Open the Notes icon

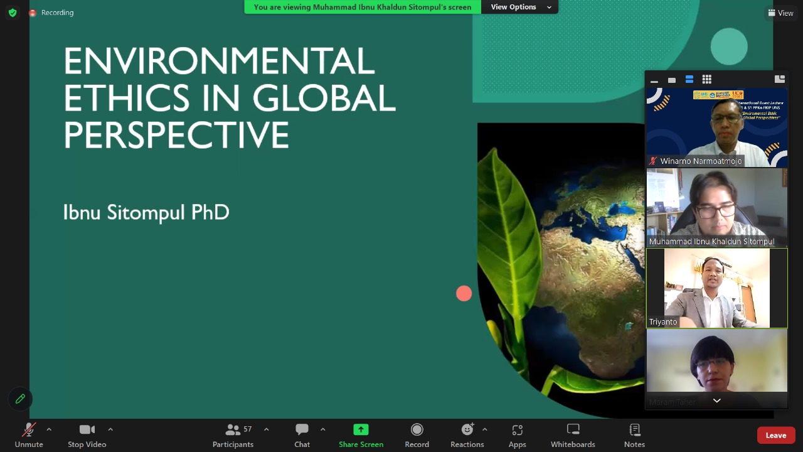(634, 431)
